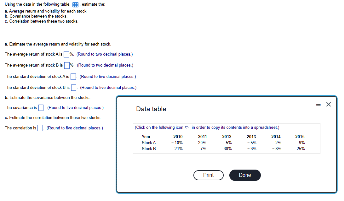Click the correlation answer input box
Screen dimensions: 344x201
coord(40,128)
